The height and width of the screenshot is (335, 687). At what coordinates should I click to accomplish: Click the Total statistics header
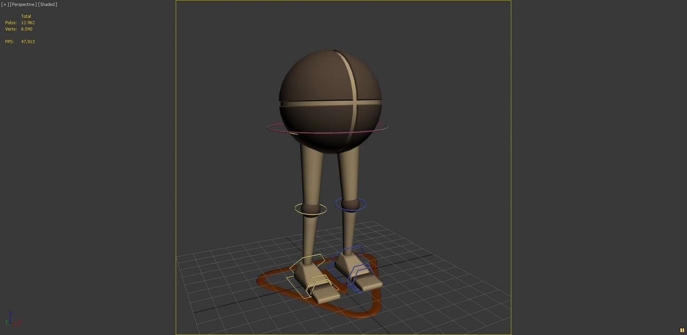26,16
